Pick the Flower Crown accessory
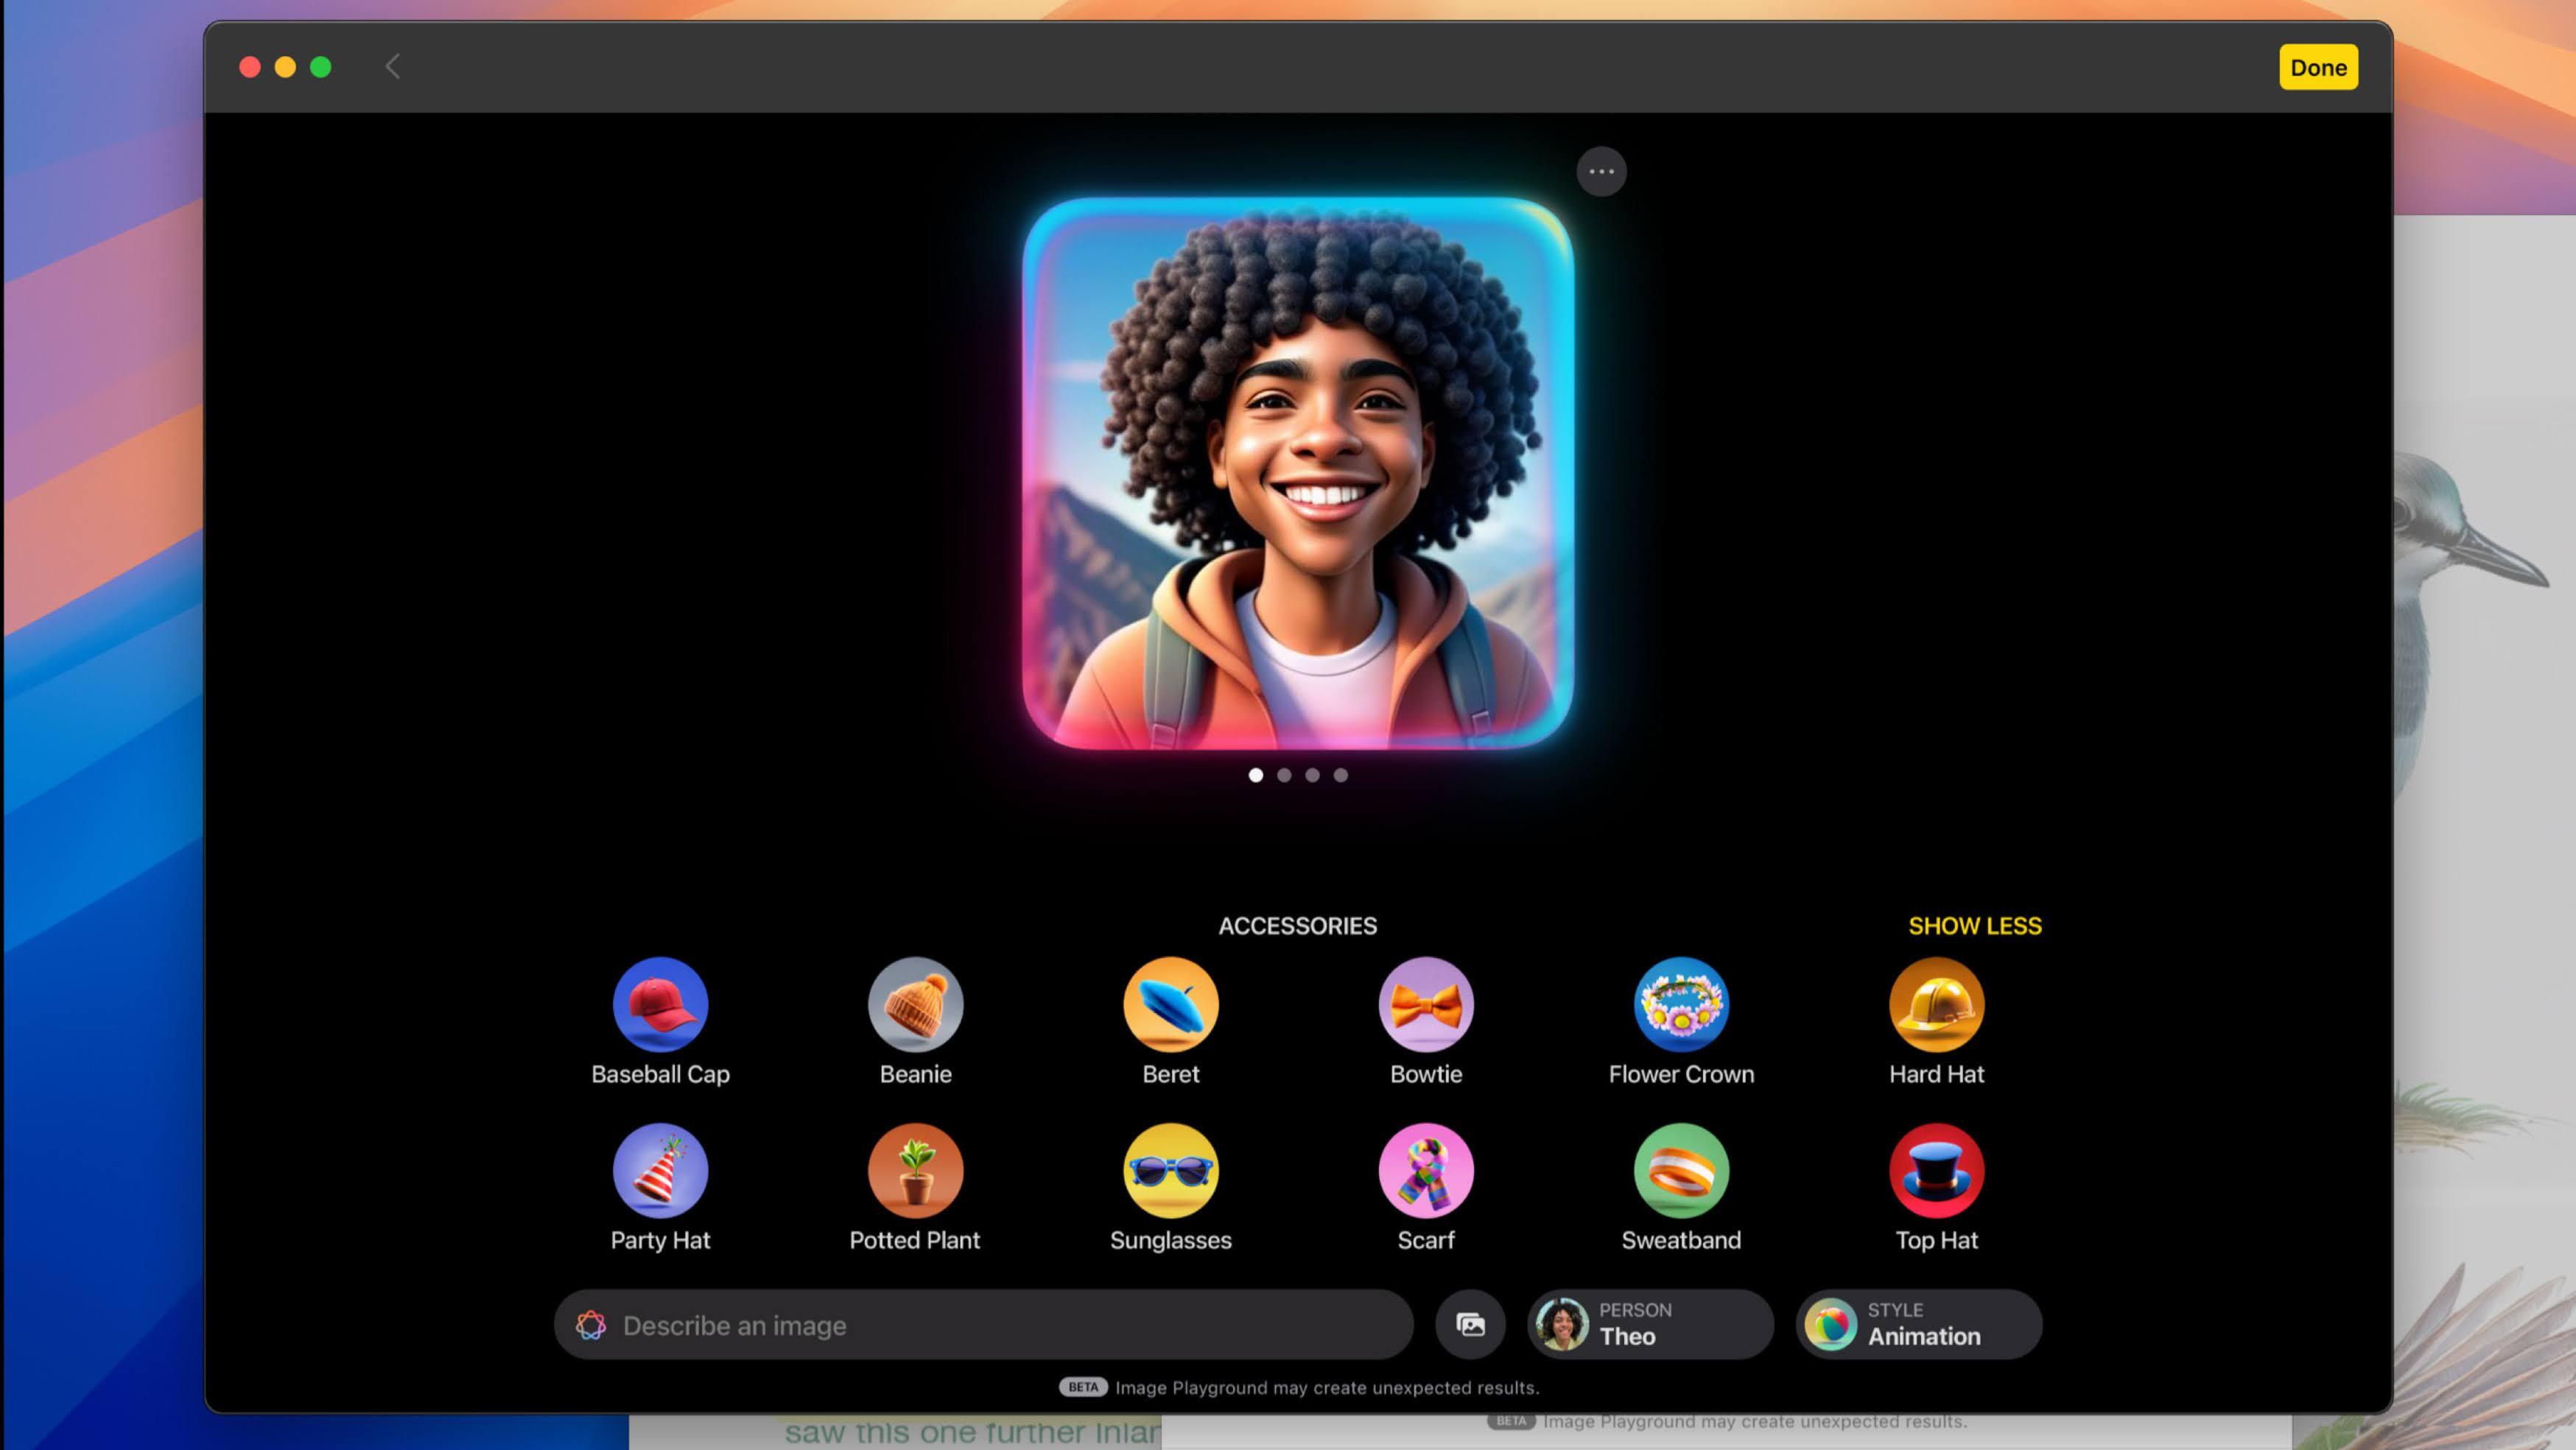This screenshot has height=1450, width=2576. pyautogui.click(x=1681, y=1004)
